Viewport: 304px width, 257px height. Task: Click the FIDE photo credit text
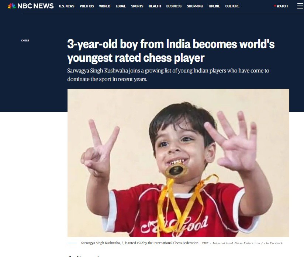point(242,243)
